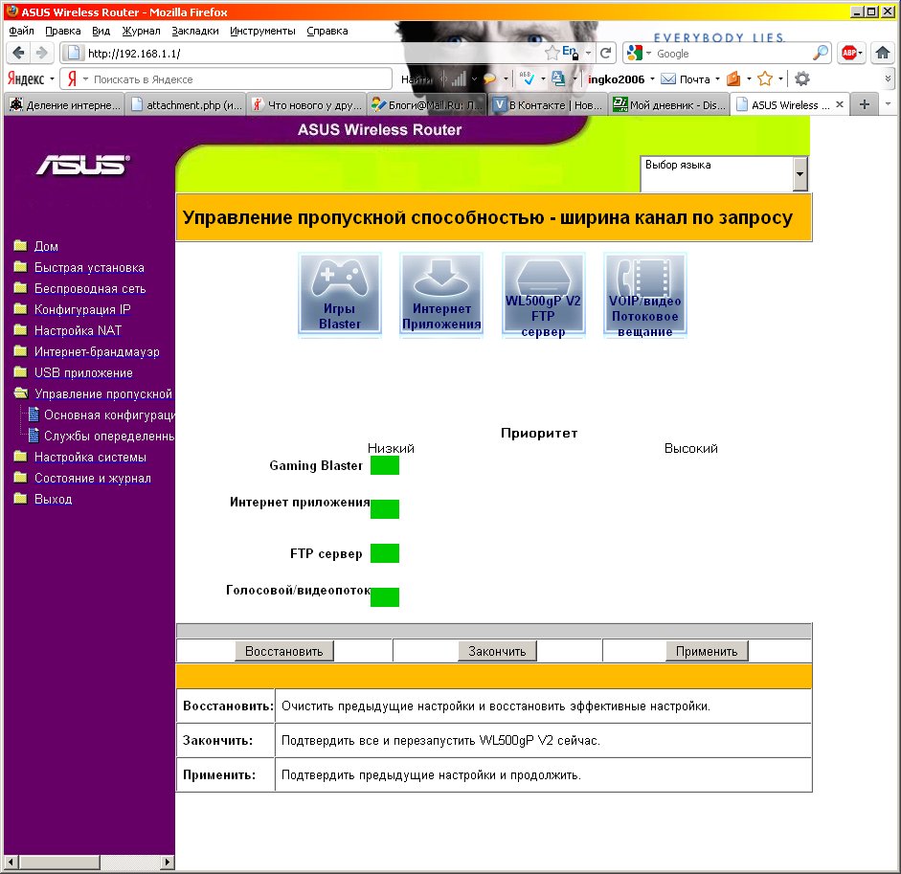Open the Закладки menu
The width and height of the screenshot is (901, 874).
pyautogui.click(x=195, y=31)
